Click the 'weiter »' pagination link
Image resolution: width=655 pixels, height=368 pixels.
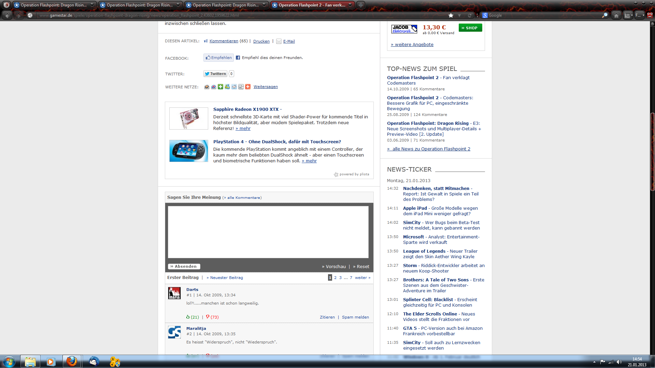click(x=362, y=278)
